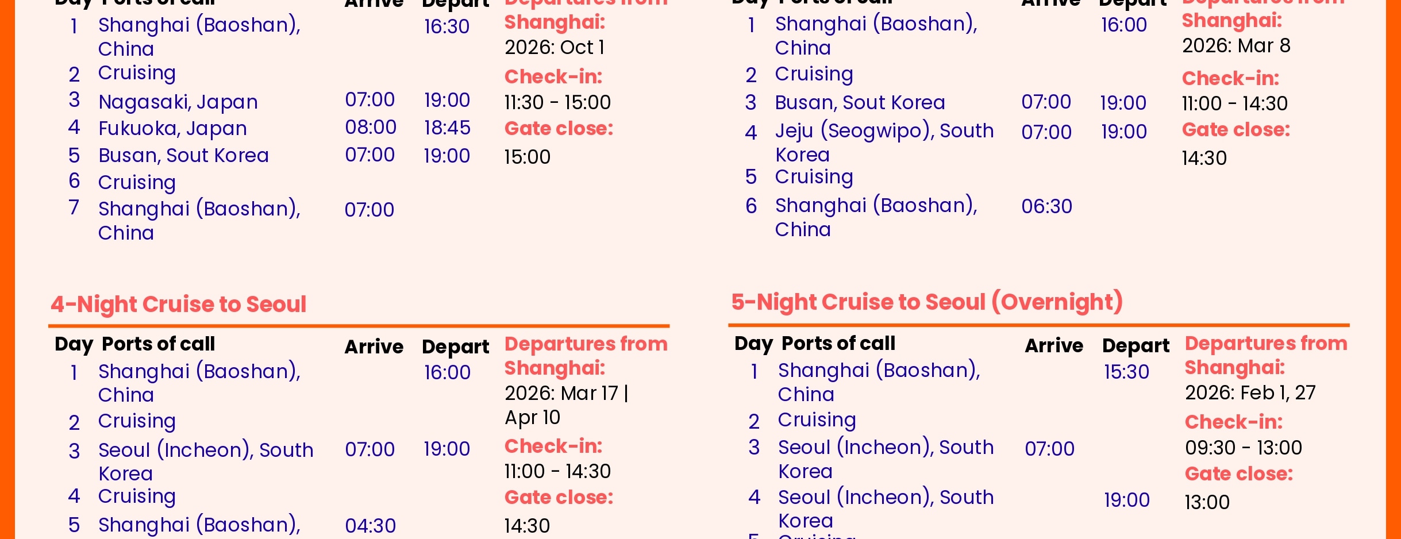
Task: Click the 11:30 - 15:00 check-in time
Action: click(x=557, y=102)
